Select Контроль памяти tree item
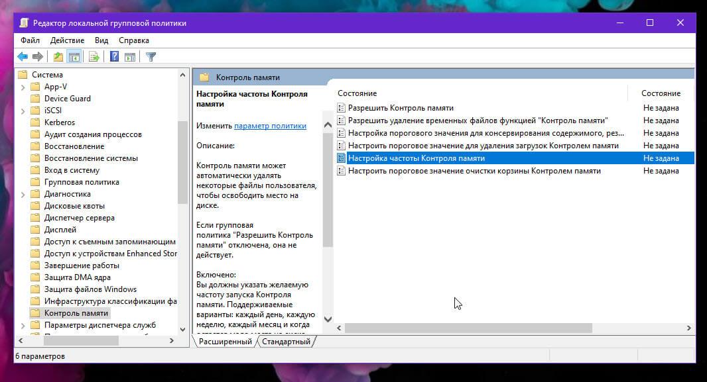The image size is (707, 382). 76,313
